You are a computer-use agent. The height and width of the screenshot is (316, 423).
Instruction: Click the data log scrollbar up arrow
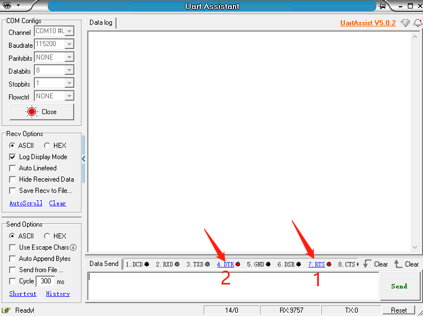tap(415, 37)
